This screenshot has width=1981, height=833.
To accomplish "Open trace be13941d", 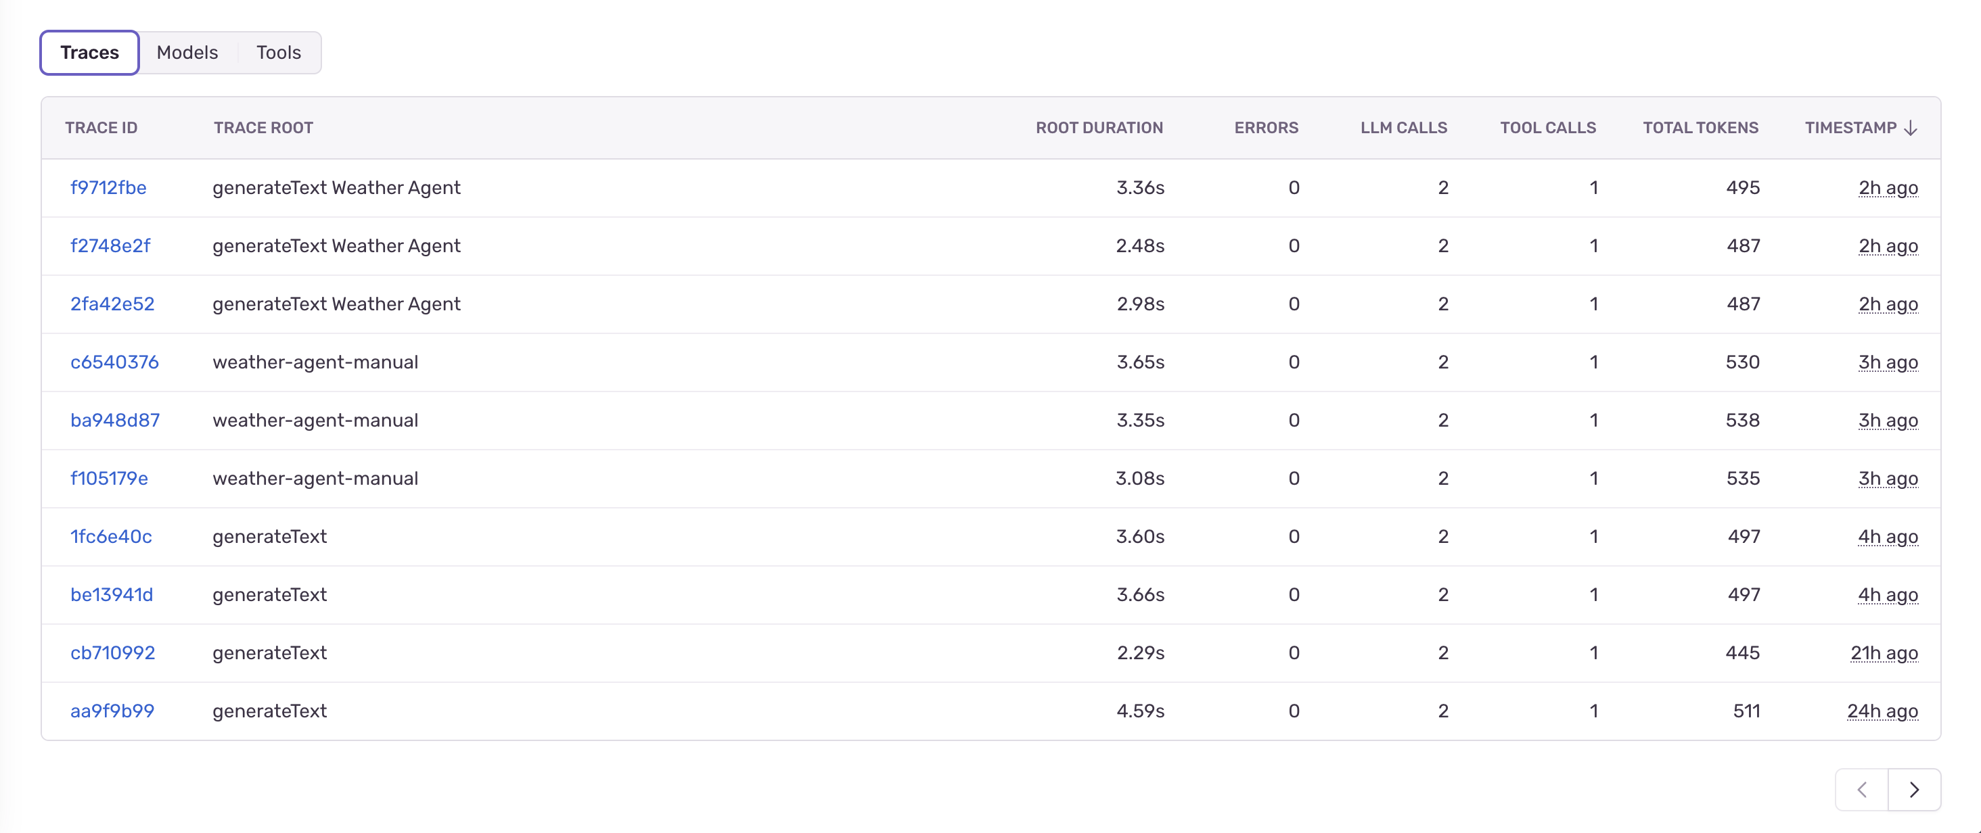I will tap(112, 595).
